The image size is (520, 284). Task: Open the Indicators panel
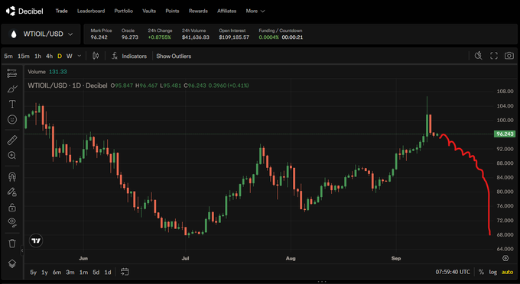pyautogui.click(x=129, y=56)
